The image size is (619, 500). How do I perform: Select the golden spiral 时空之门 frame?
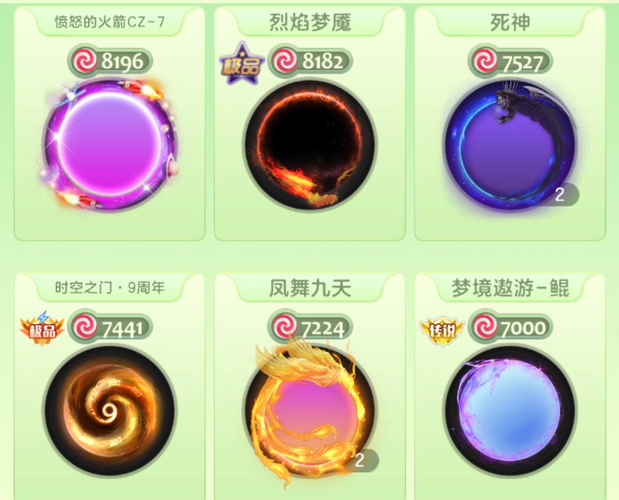coord(110,411)
